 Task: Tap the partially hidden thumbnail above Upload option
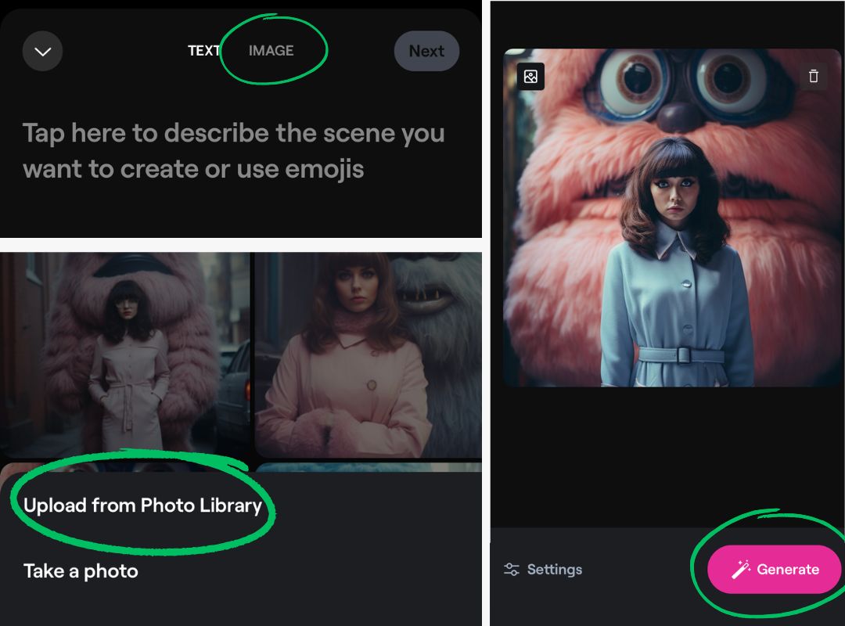[x=125, y=466]
